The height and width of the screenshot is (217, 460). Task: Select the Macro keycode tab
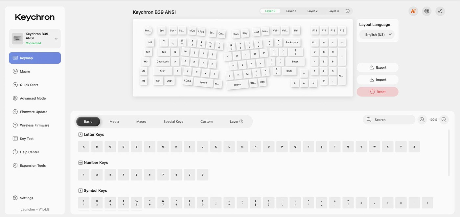pyautogui.click(x=141, y=121)
